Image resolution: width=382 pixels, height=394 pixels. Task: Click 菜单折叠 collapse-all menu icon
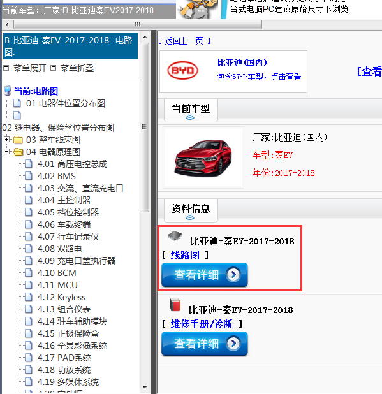click(x=53, y=68)
